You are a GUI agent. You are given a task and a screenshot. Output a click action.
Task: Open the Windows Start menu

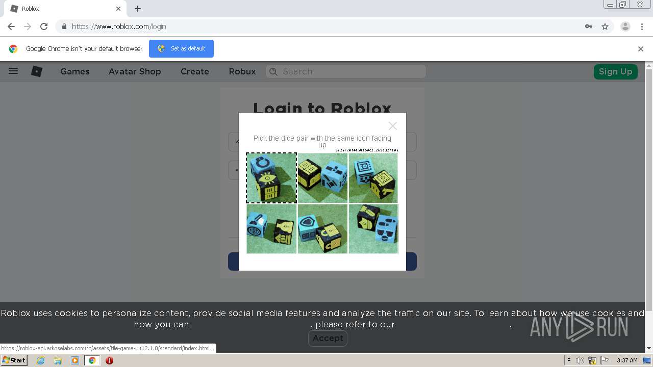(x=14, y=360)
